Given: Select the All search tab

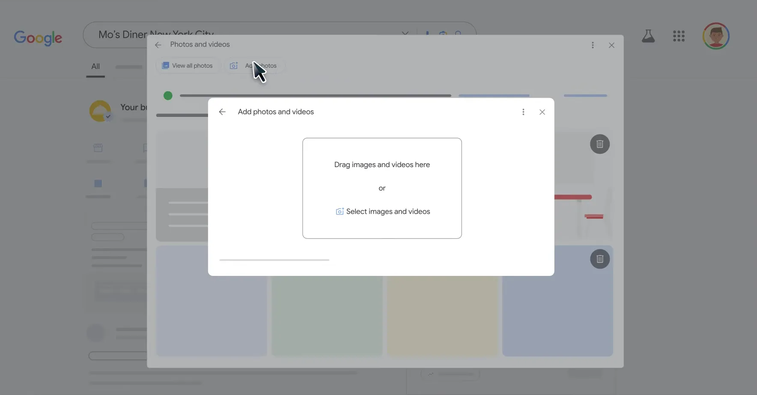Looking at the screenshot, I should click(95, 66).
